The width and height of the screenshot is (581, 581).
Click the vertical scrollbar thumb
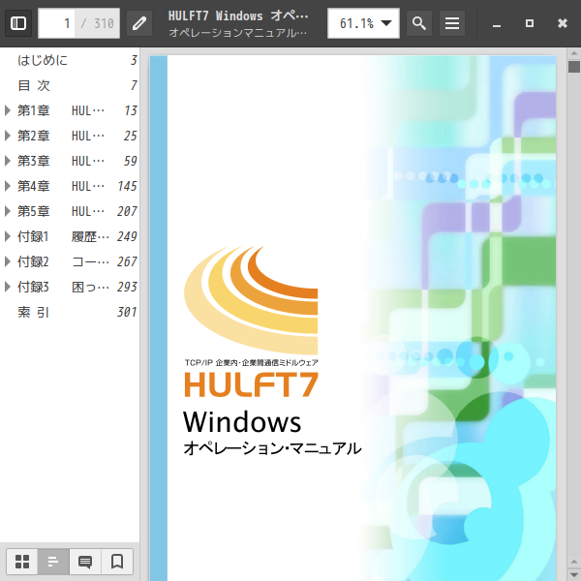coord(574,67)
